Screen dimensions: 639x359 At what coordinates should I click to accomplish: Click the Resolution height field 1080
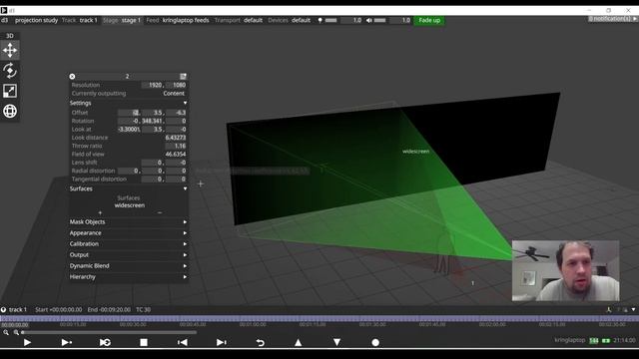pyautogui.click(x=177, y=85)
